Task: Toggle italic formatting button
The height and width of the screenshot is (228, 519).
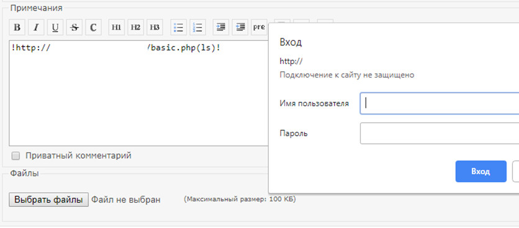Action: pos(36,27)
